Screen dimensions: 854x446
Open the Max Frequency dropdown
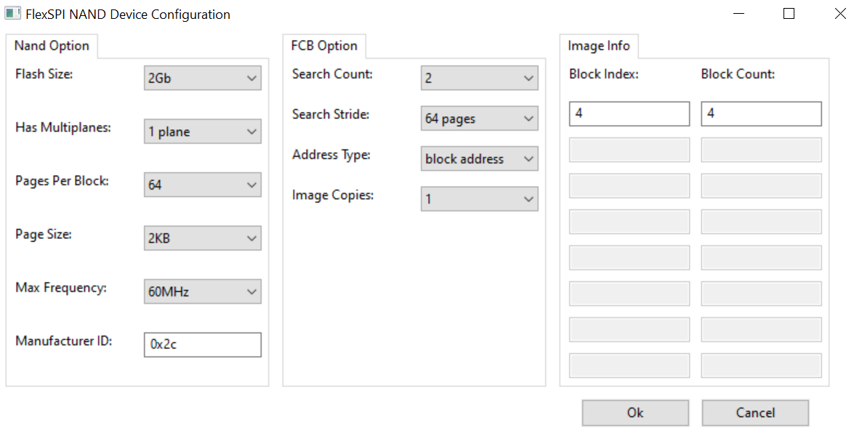tap(202, 292)
